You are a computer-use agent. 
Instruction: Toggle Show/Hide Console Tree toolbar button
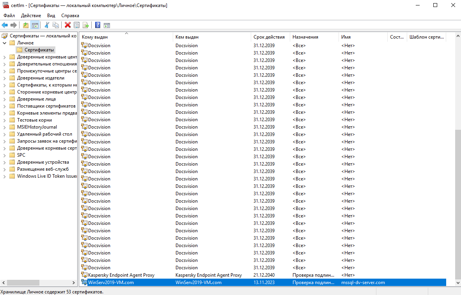(35, 25)
